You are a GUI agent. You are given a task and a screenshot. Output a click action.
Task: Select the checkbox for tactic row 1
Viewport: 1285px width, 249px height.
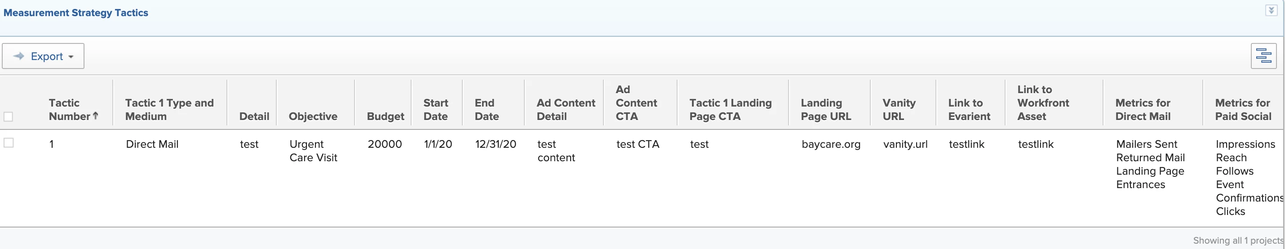[9, 143]
